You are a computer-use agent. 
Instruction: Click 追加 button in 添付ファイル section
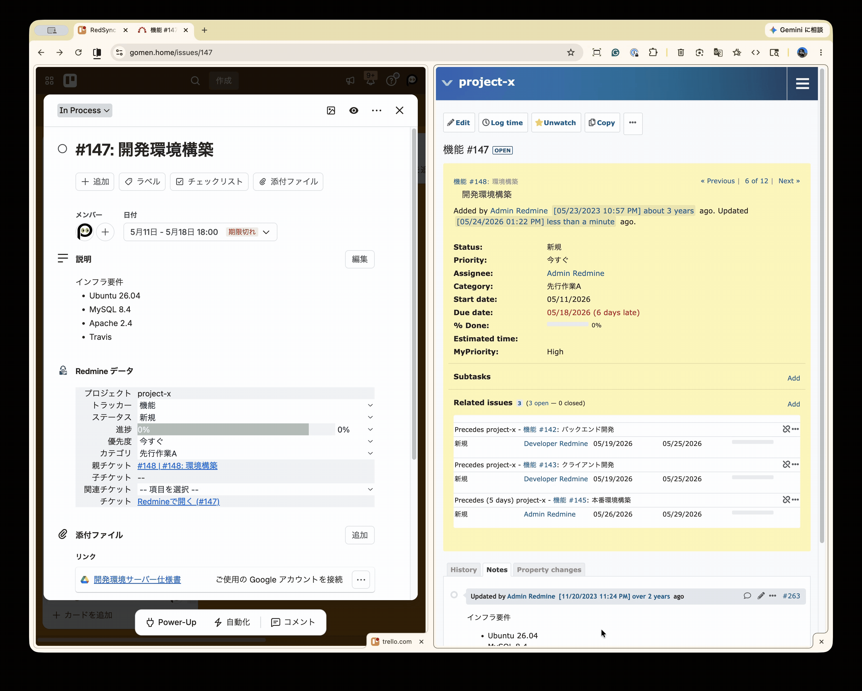tap(359, 535)
